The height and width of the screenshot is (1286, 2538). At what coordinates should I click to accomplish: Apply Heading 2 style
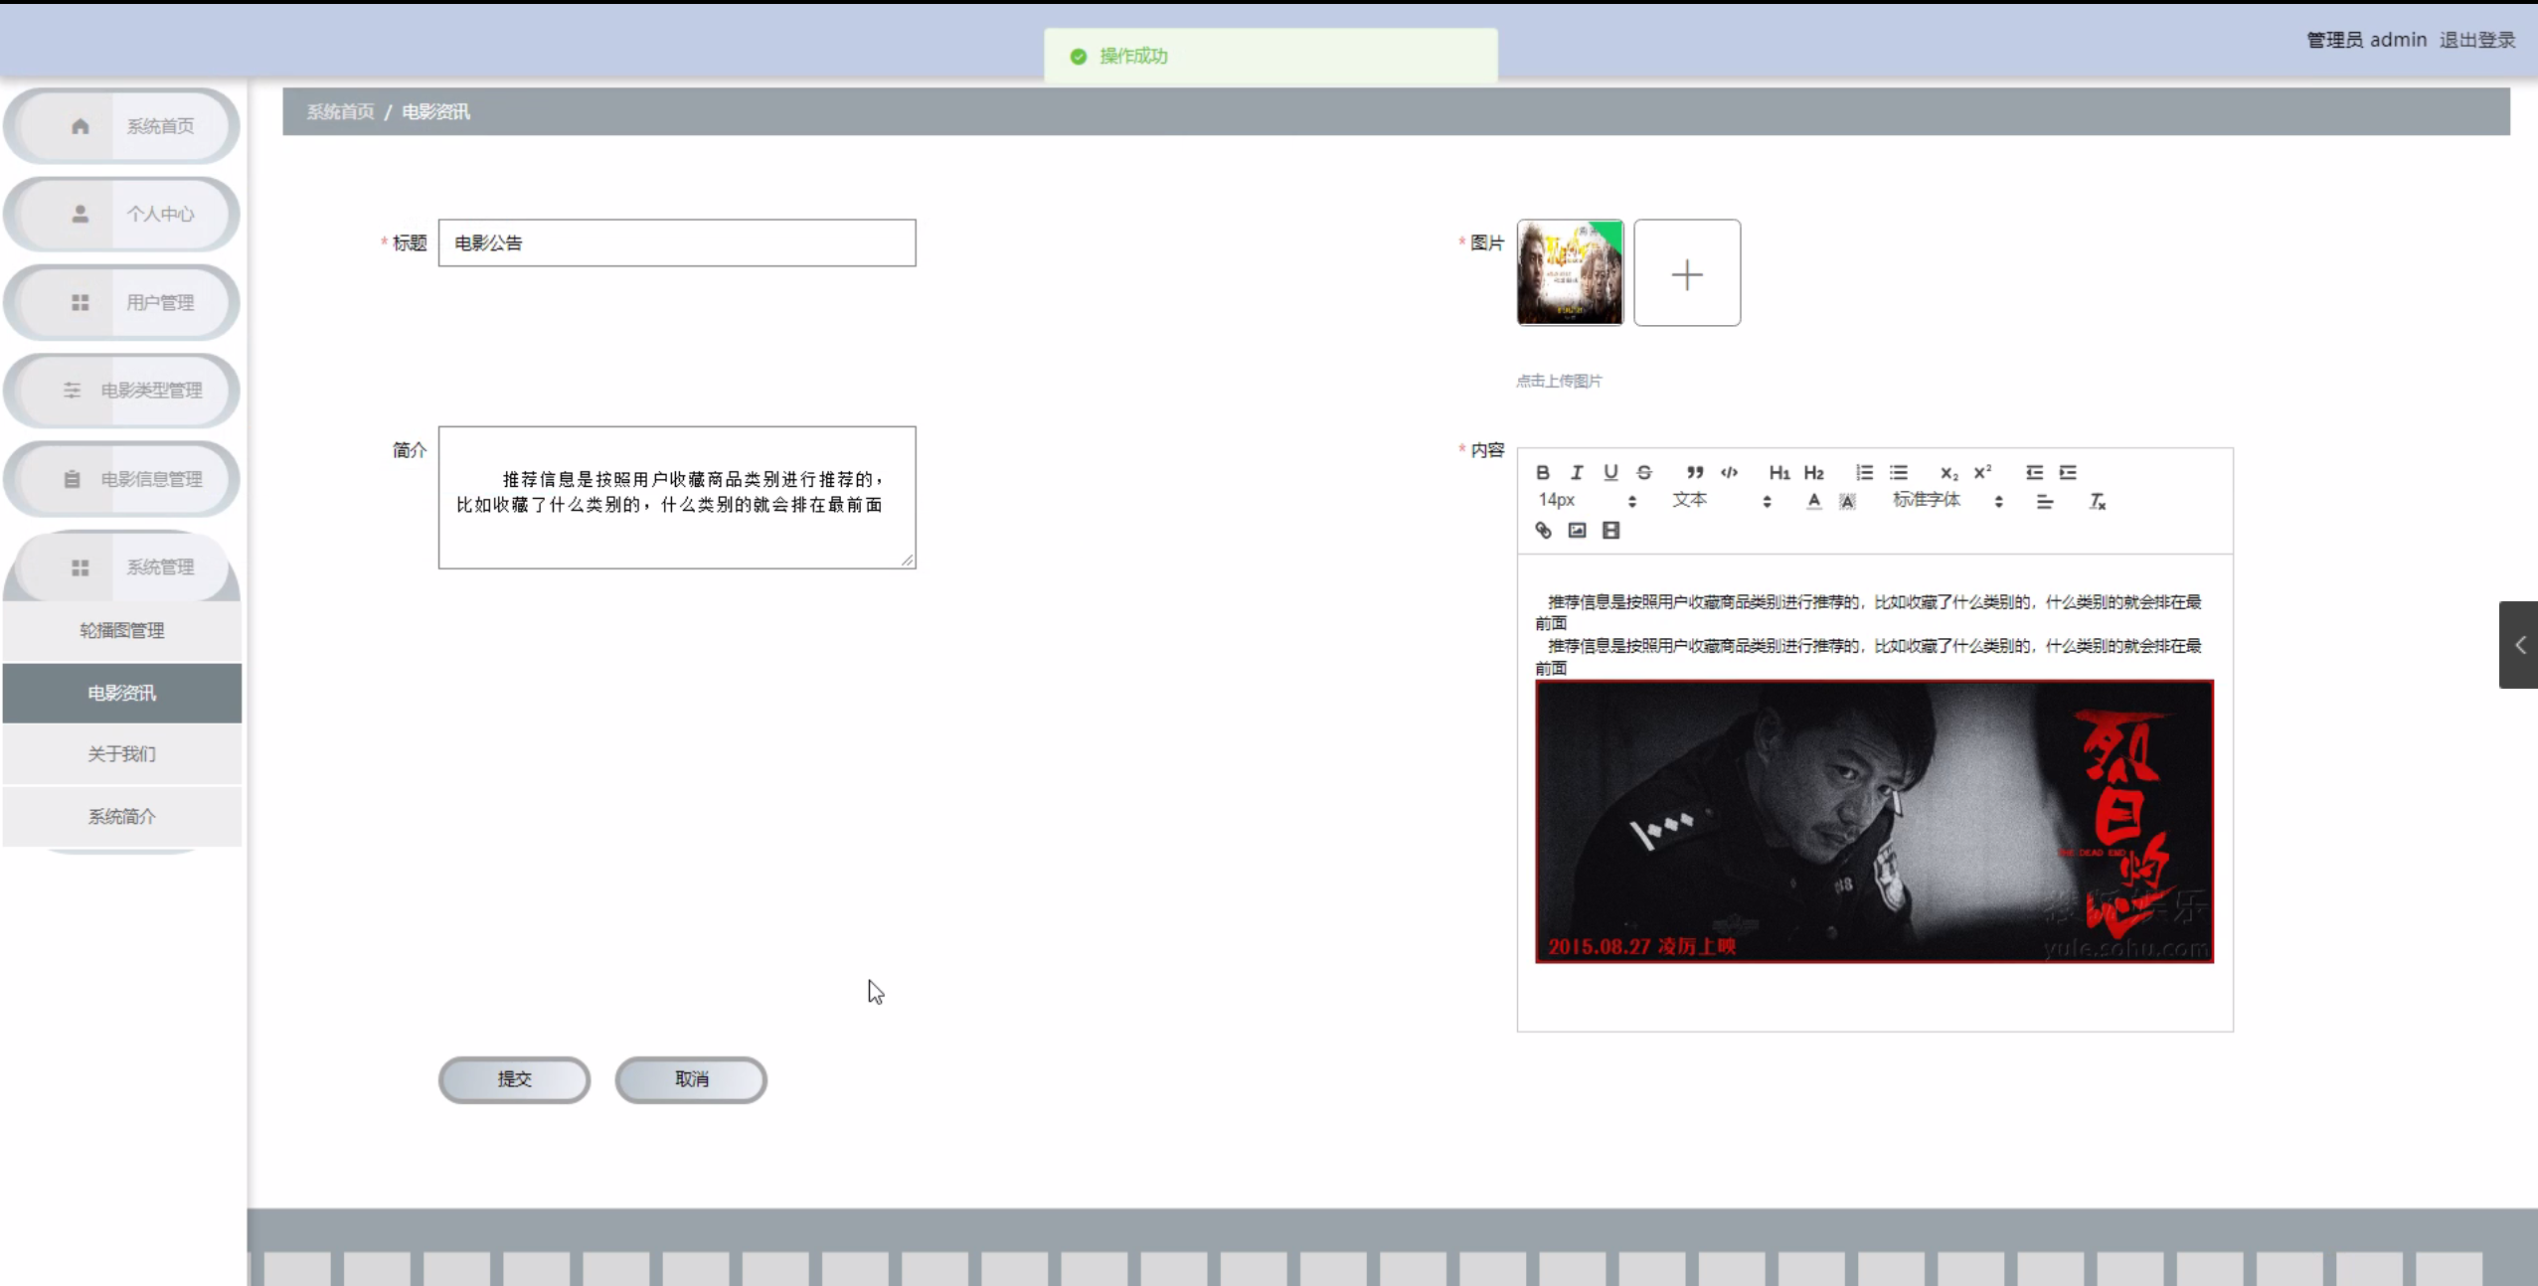(x=1814, y=472)
